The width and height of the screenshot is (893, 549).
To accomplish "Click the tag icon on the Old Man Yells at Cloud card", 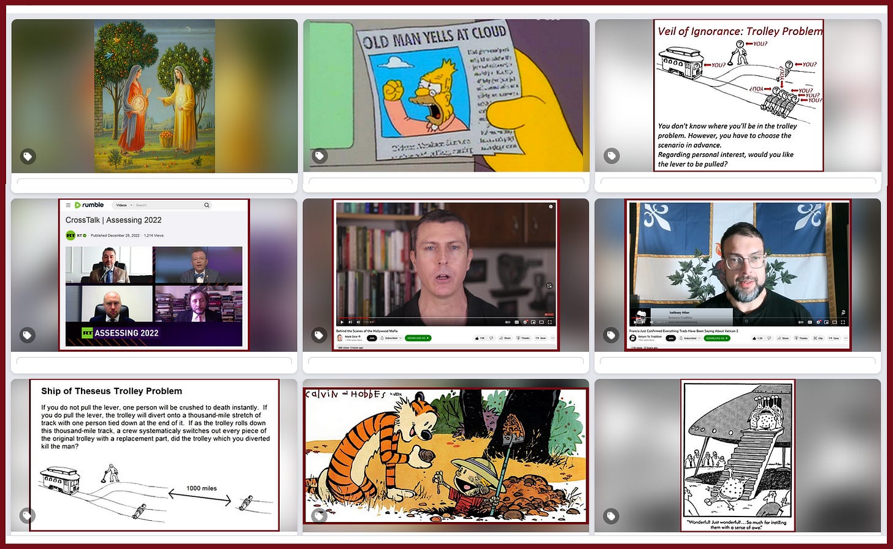I will click(x=319, y=156).
